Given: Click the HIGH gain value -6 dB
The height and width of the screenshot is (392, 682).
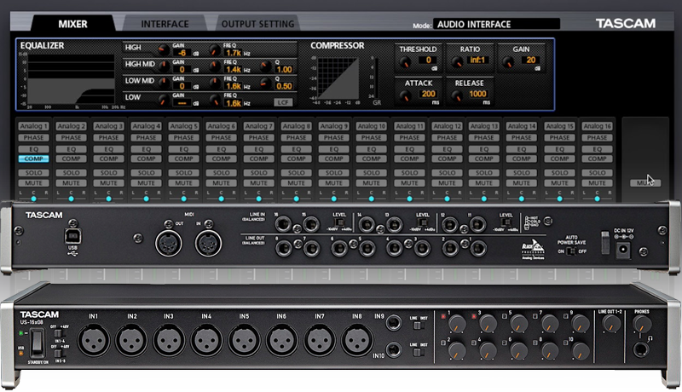Looking at the screenshot, I should point(182,53).
